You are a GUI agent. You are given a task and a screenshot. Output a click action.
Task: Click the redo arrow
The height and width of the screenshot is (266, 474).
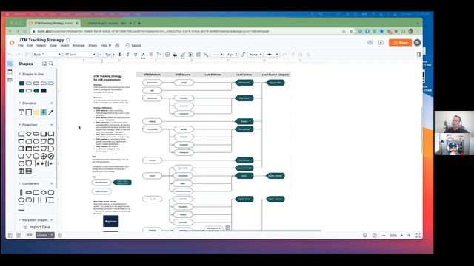18,55
